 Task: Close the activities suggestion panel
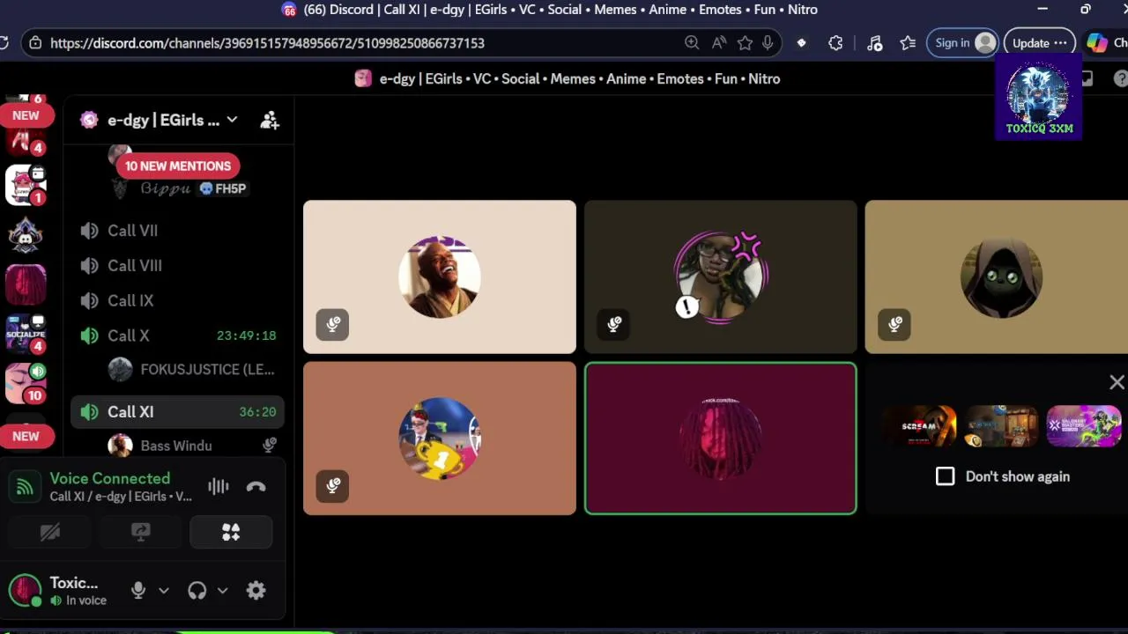point(1117,382)
